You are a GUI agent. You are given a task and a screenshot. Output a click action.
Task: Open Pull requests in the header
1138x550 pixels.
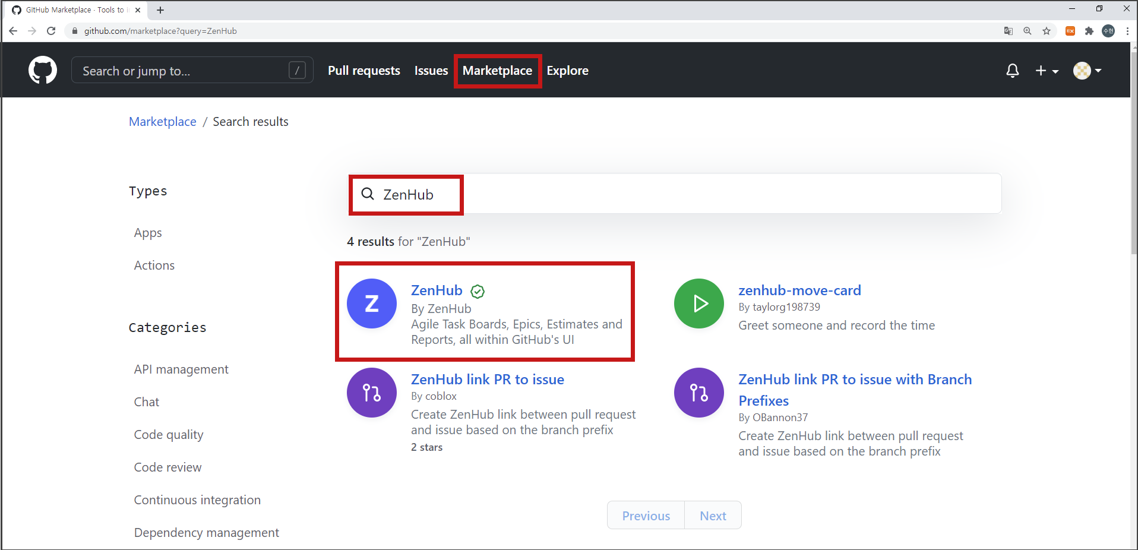[x=364, y=71]
